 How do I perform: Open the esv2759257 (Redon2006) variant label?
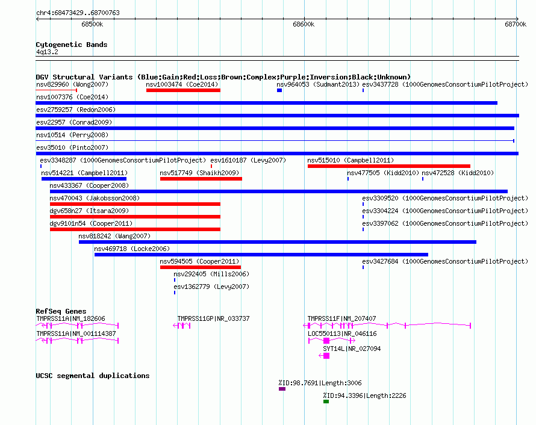[x=76, y=110]
